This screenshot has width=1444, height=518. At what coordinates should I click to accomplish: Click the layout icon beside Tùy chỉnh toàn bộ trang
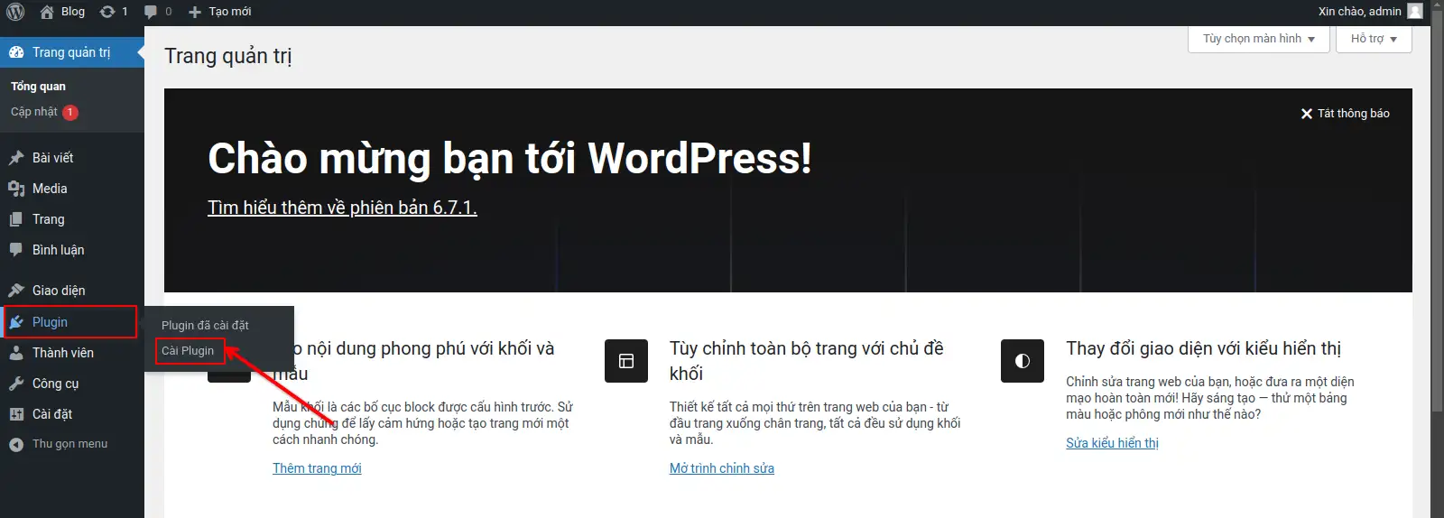click(626, 361)
